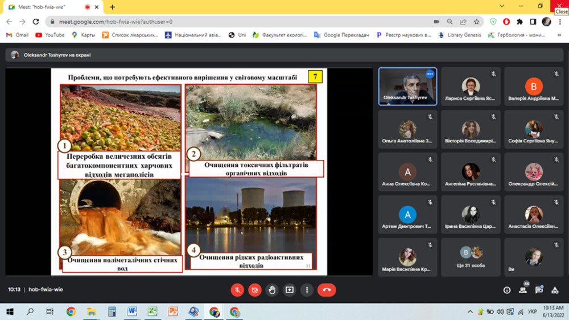Open the Gmail bookmark
569x320 pixels.
(17, 35)
